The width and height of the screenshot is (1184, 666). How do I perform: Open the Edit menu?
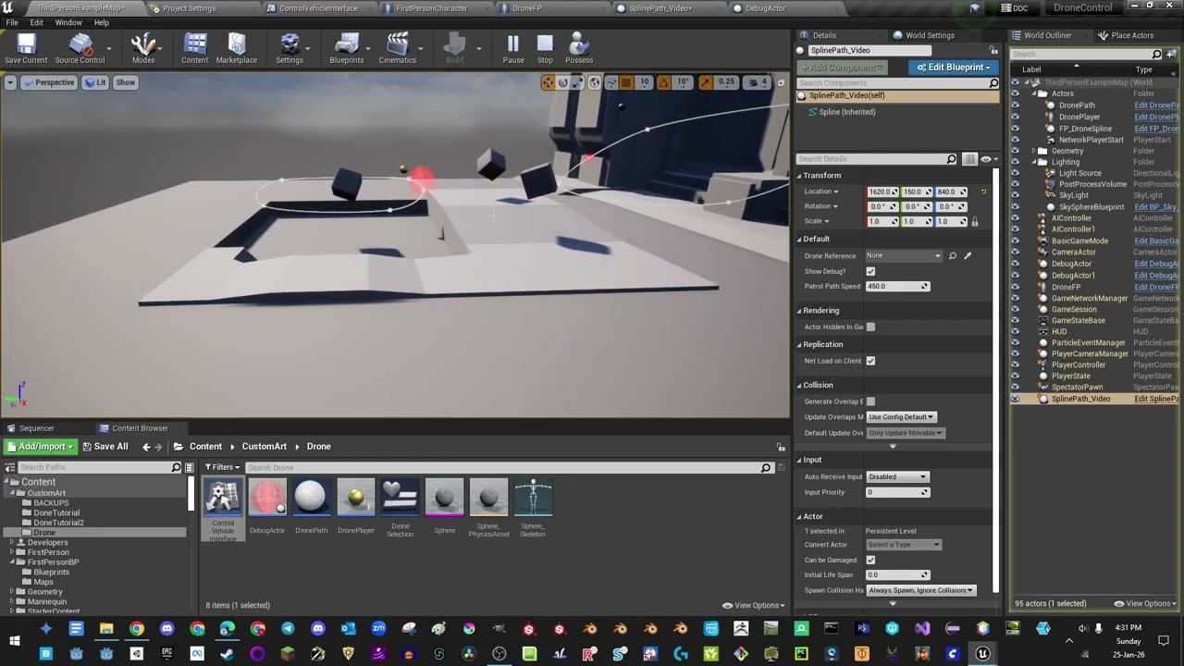36,22
